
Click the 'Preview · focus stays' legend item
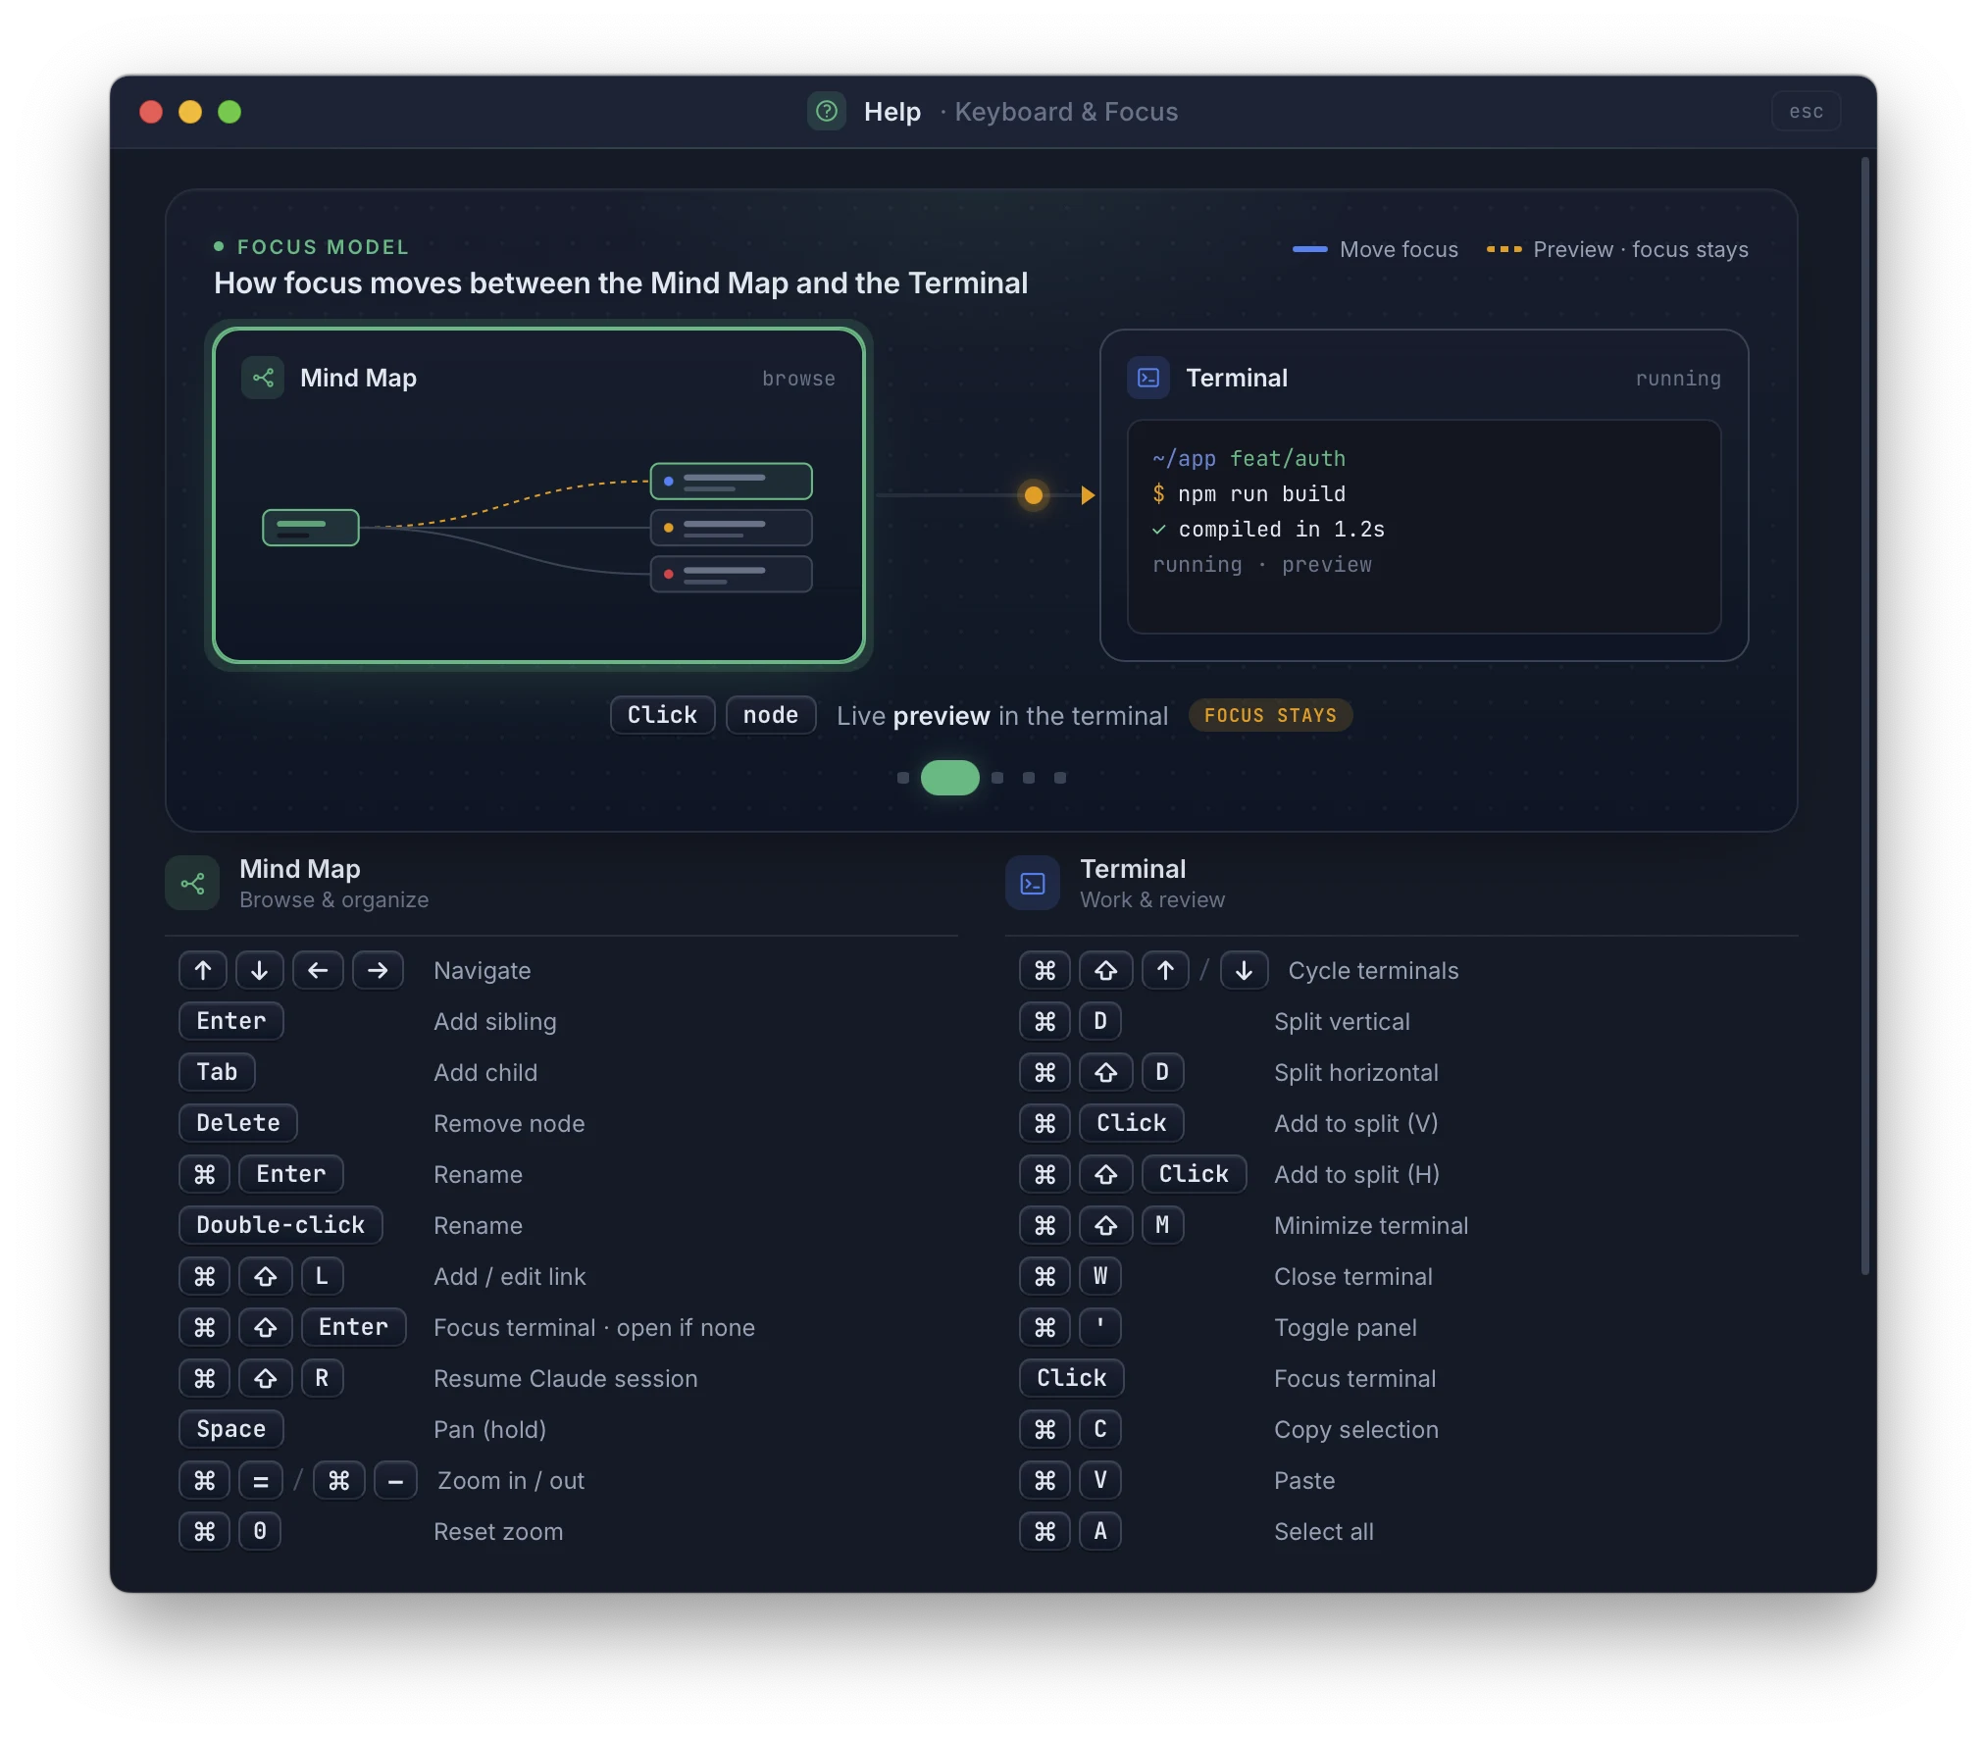(1618, 249)
